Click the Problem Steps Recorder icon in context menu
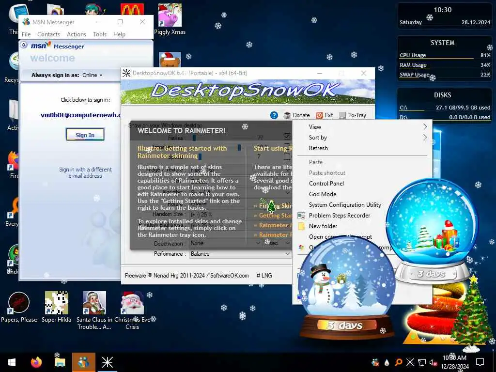This screenshot has height=372, width=496. click(x=301, y=216)
